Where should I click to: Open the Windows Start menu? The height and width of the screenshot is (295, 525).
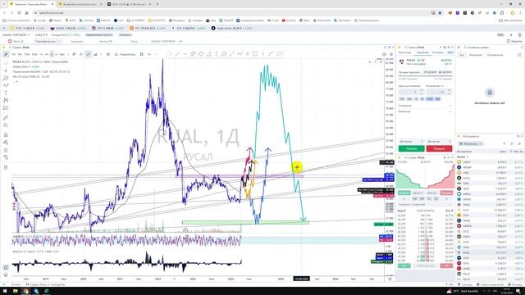[4, 291]
